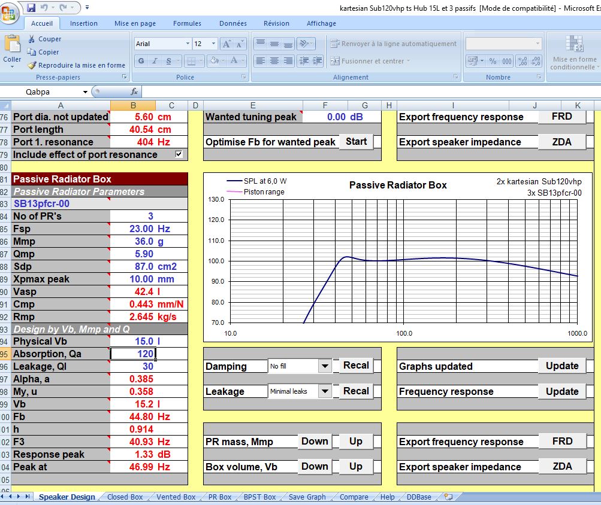The width and height of the screenshot is (601, 505).
Task: Increase the cell indent
Action: [x=318, y=60]
